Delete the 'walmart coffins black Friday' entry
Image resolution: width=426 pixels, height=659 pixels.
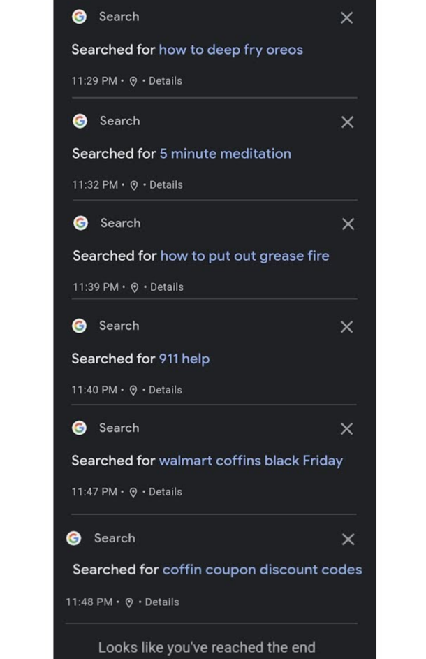tap(346, 428)
